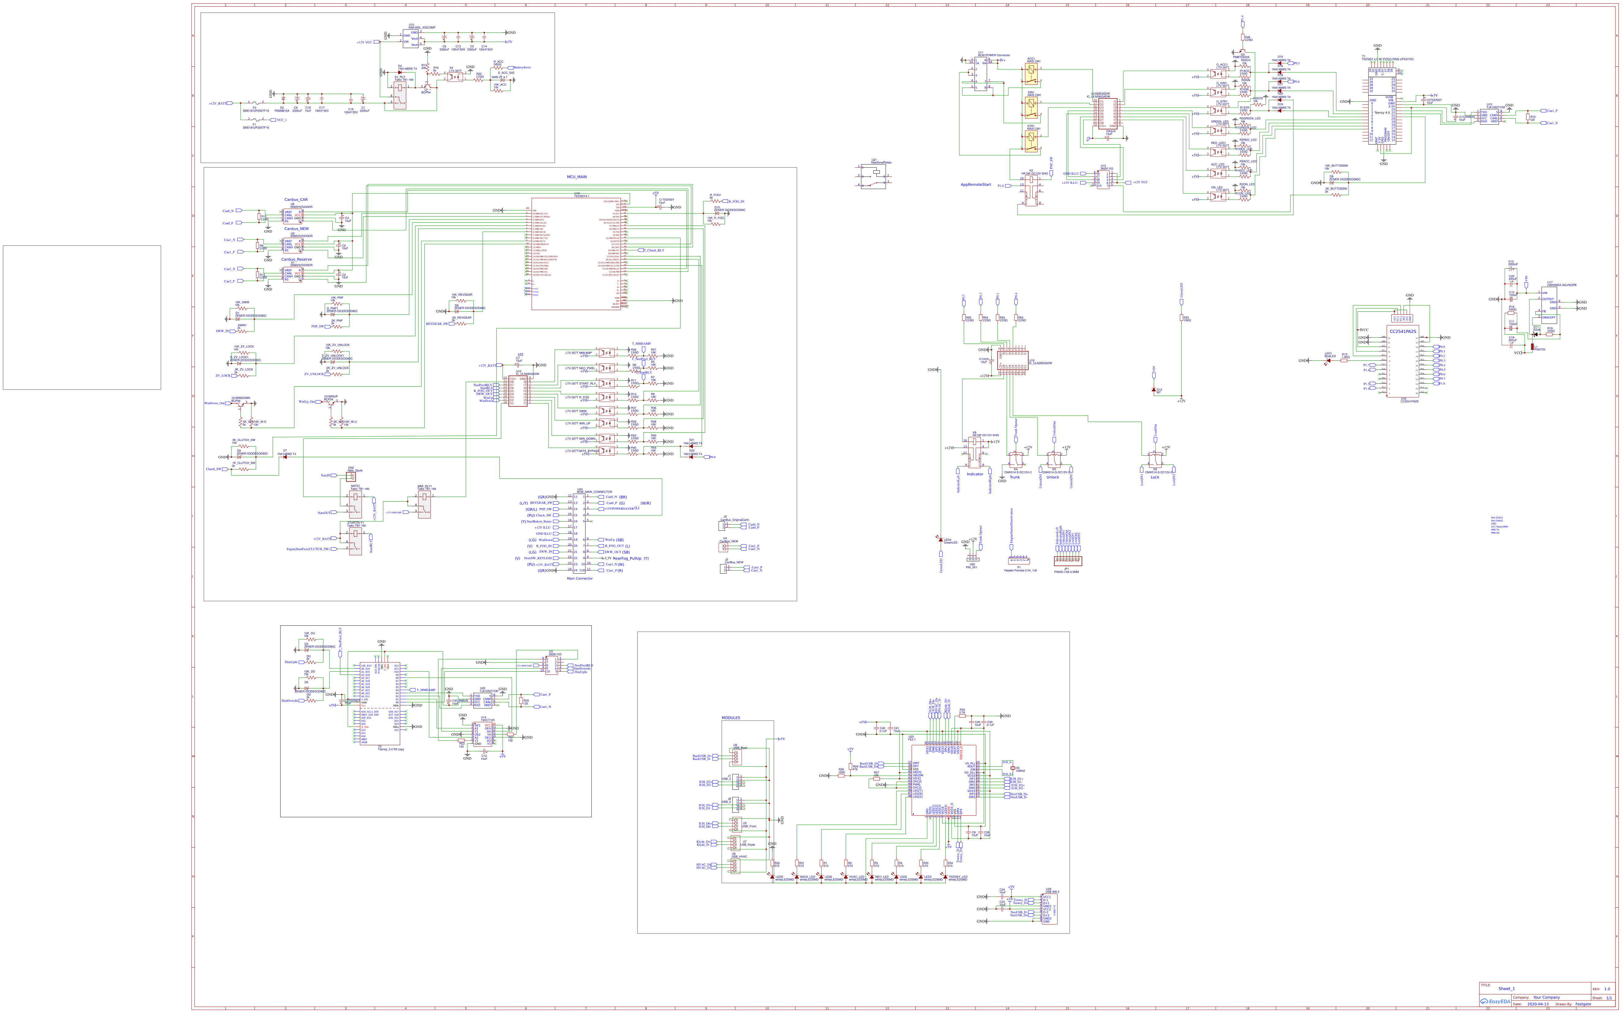Click the EasyEDA logo in title block
This screenshot has height=1013, width=1622.
pyautogui.click(x=1495, y=1002)
